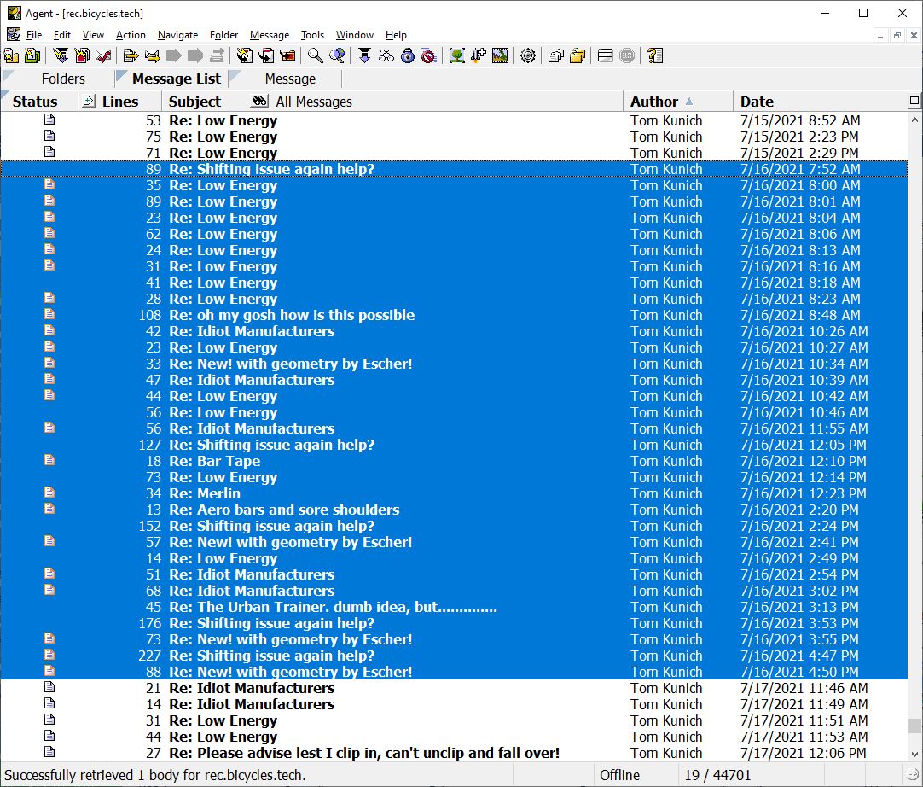Toggle watch thread using the eyeglasses icon
The height and width of the screenshot is (787, 923).
click(x=386, y=56)
